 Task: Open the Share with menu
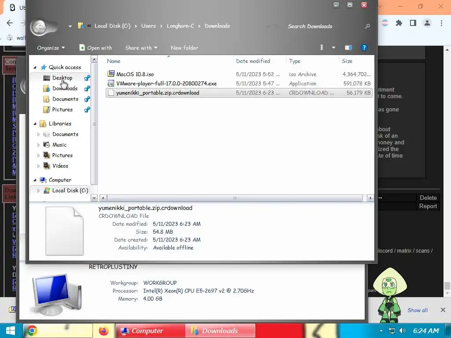pyautogui.click(x=141, y=48)
